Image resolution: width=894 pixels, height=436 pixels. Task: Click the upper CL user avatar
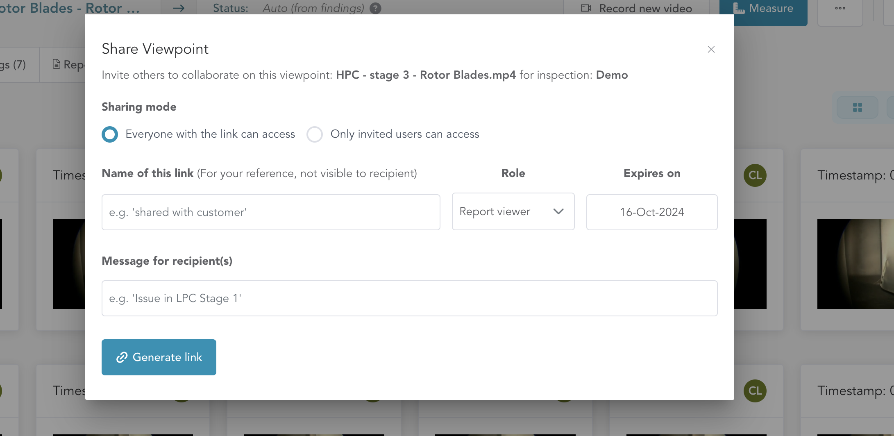click(x=755, y=175)
